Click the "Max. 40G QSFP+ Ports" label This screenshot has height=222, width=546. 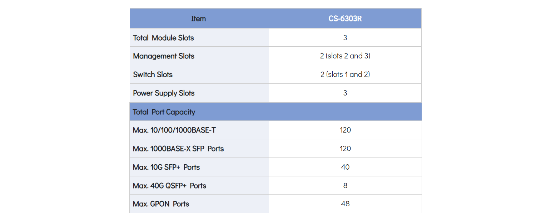tap(169, 186)
